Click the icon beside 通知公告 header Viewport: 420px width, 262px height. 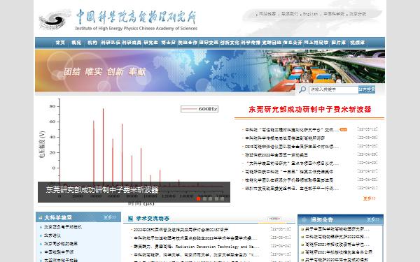tap(304, 220)
